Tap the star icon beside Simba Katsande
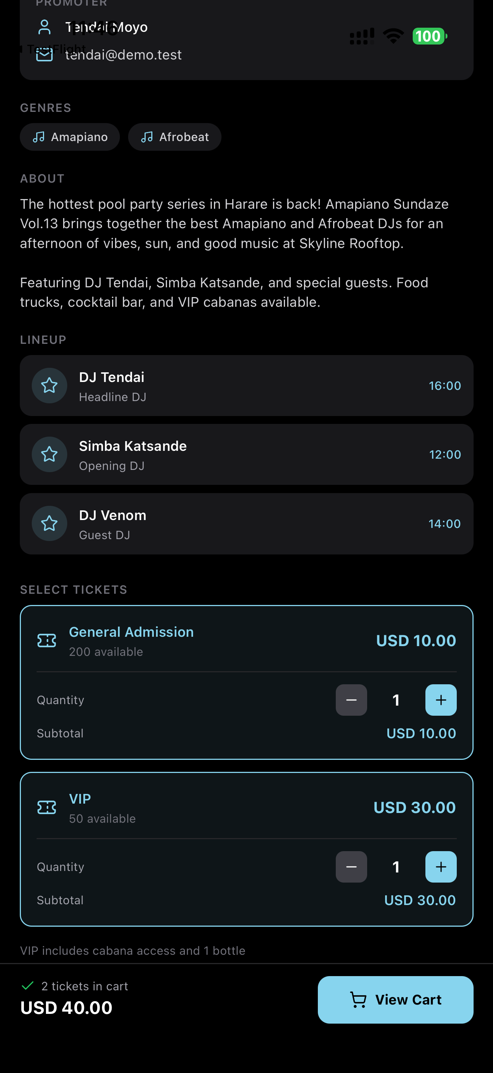This screenshot has width=493, height=1073. pos(49,454)
